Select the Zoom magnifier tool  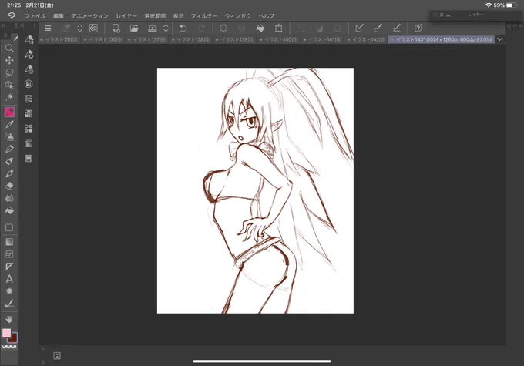pyautogui.click(x=9, y=48)
